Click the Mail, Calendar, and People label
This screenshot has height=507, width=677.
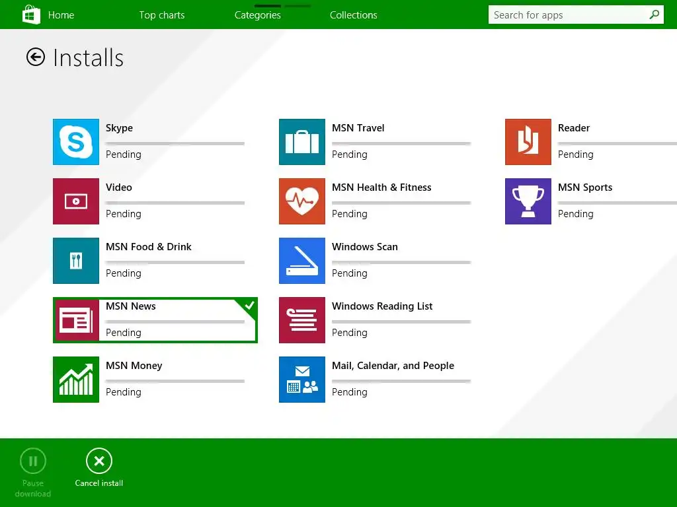393,366
